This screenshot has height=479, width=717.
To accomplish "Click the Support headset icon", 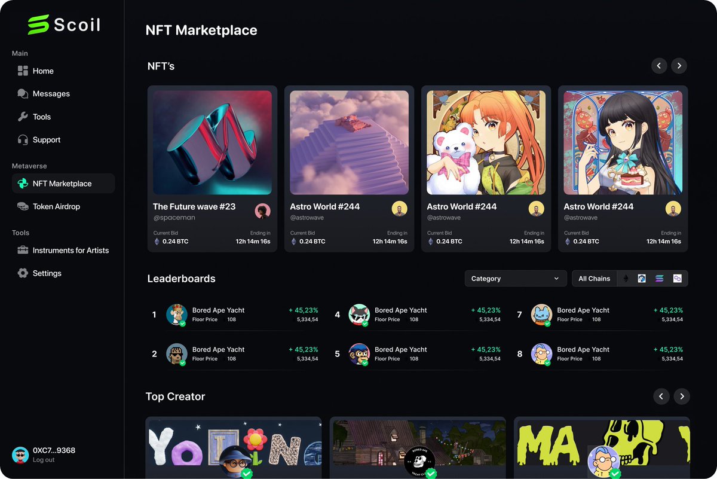I will [23, 140].
